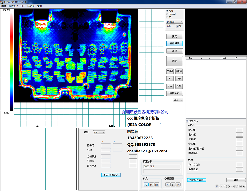Open the 經時變化 menu

13,6
